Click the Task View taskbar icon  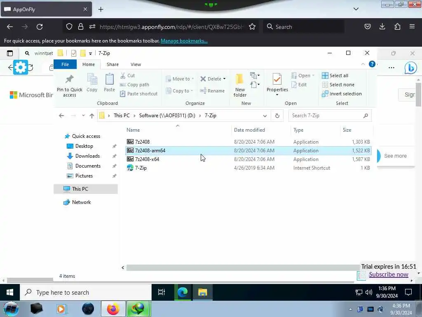click(161, 292)
